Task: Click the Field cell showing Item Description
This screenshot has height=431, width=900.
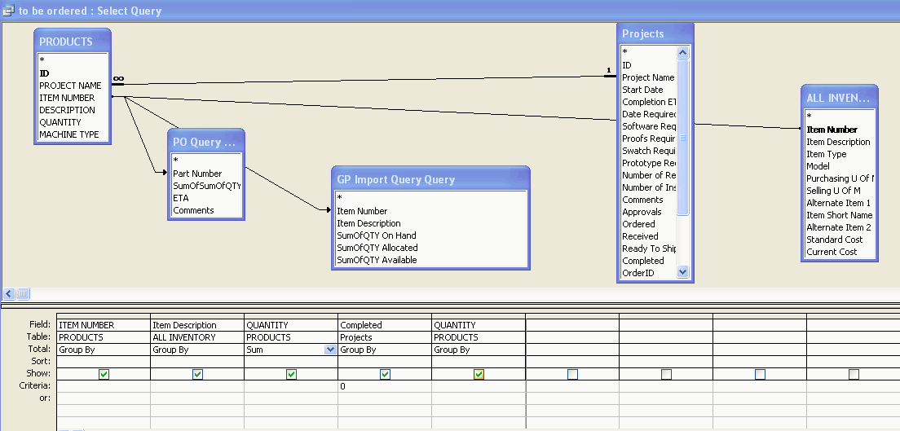Action: pos(197,325)
